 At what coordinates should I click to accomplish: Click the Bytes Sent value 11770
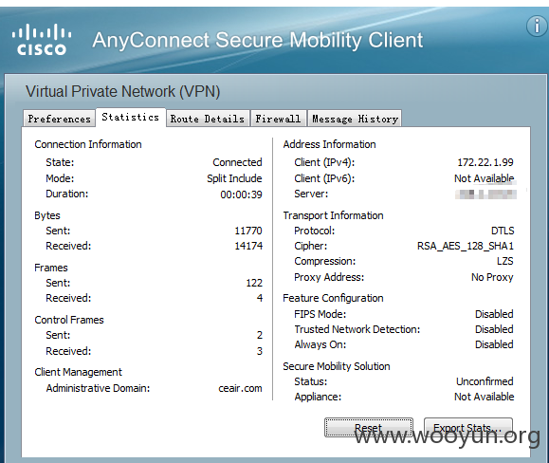pyautogui.click(x=248, y=231)
